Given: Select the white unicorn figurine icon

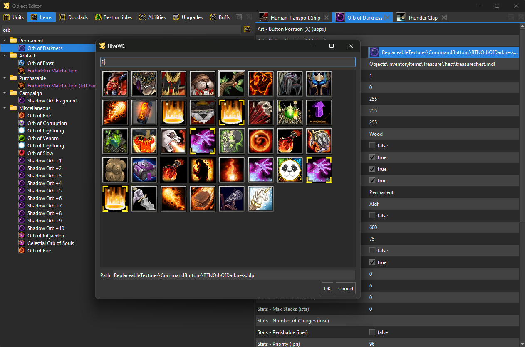Looking at the screenshot, I should [261, 199].
